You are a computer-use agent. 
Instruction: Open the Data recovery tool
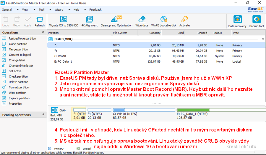pyautogui.click(x=237, y=20)
